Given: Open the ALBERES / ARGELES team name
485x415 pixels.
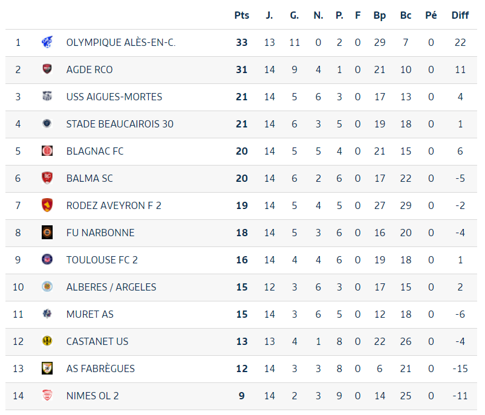Looking at the screenshot, I should [x=111, y=287].
